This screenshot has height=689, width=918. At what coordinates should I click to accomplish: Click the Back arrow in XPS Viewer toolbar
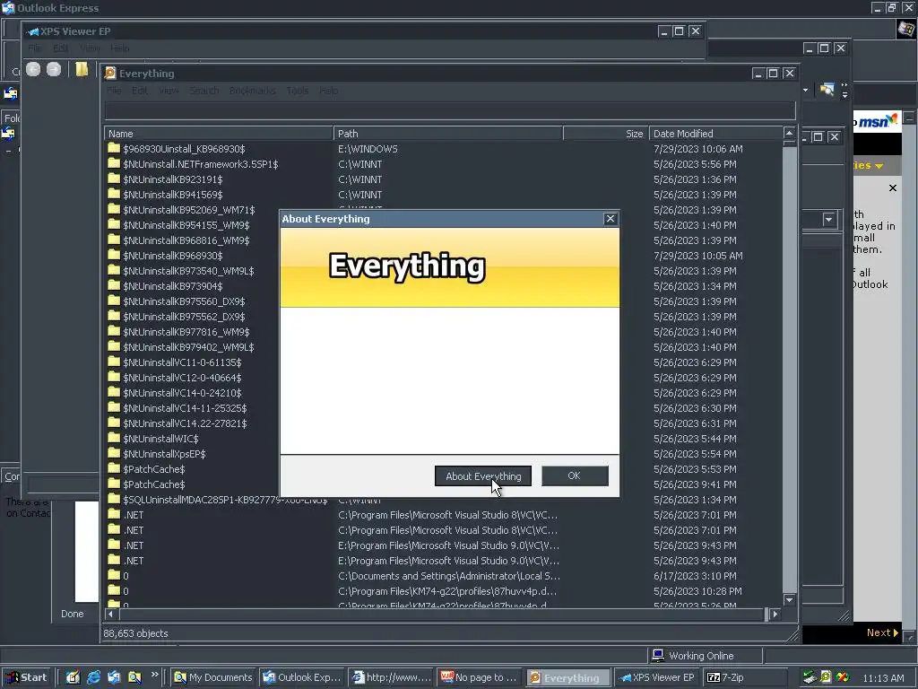point(33,69)
